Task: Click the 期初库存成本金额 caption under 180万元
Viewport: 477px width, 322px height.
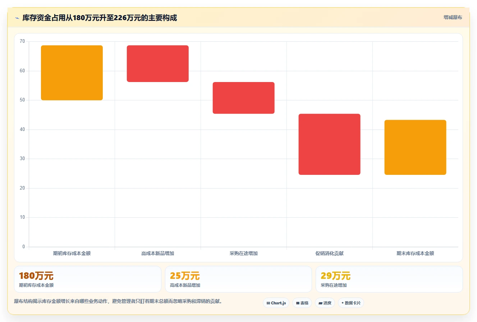Action: pos(36,285)
